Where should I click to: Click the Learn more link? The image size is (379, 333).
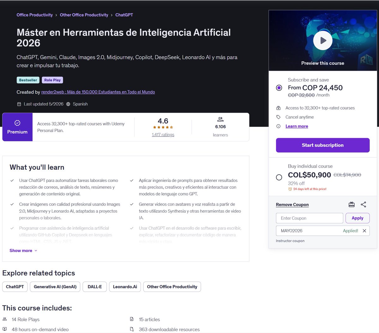pos(297,126)
